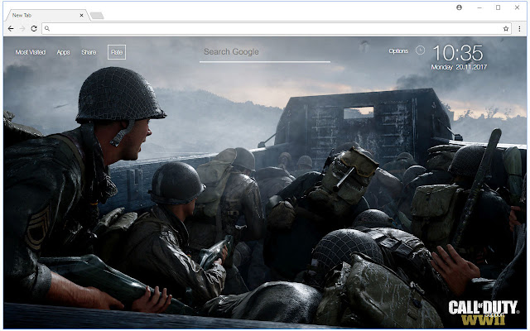Select the New Tab tab
This screenshot has width=530, height=331.
(x=47, y=15)
